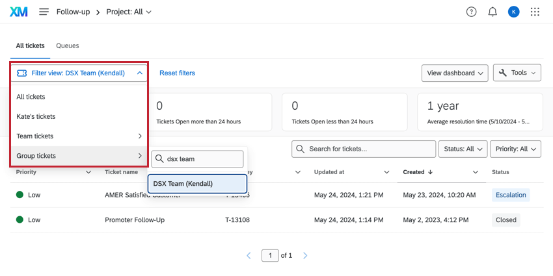Open the hamburger navigation menu
Image resolution: width=553 pixels, height=276 pixels.
coord(44,12)
